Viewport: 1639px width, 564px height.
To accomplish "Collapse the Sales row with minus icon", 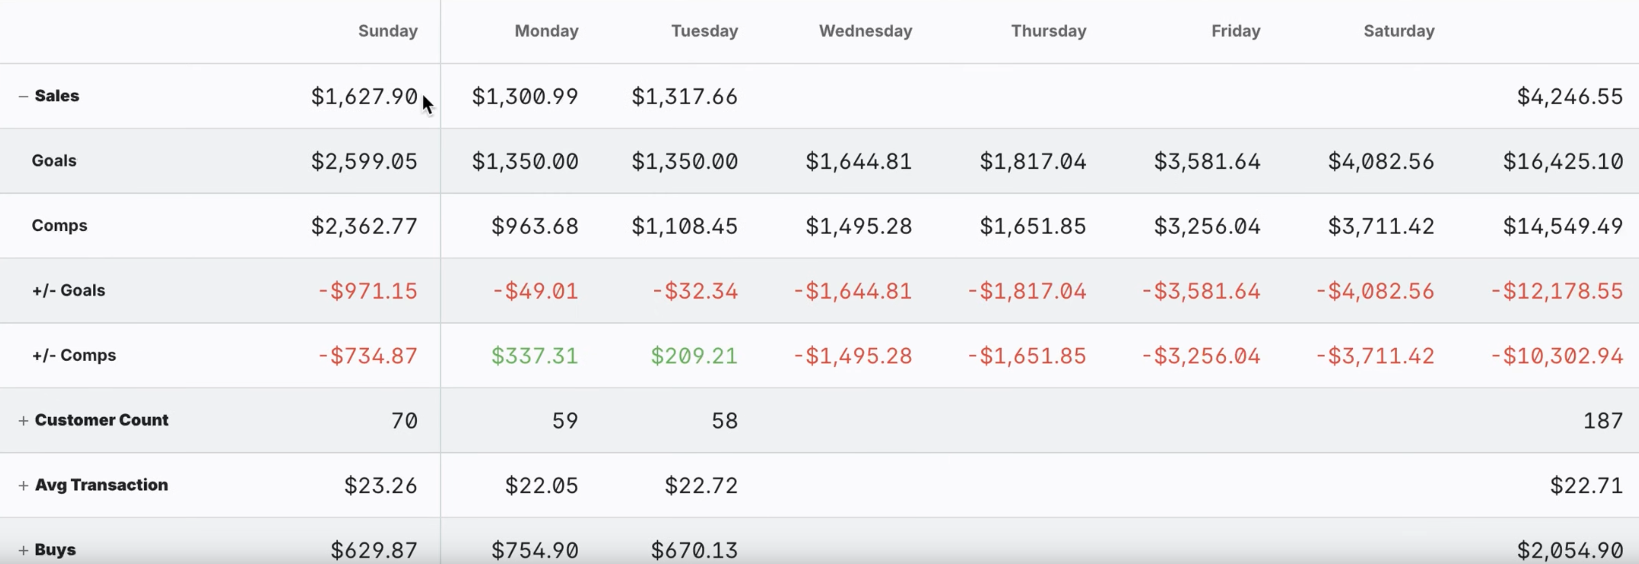I will point(23,97).
